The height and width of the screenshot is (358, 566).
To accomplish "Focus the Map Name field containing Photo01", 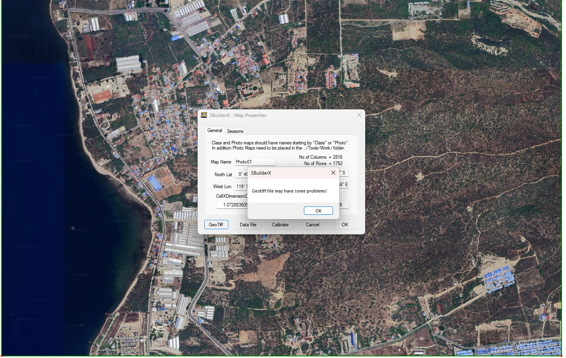I will coord(255,162).
